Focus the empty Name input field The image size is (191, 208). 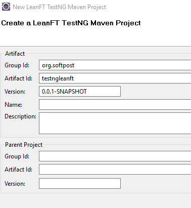click(x=115, y=105)
